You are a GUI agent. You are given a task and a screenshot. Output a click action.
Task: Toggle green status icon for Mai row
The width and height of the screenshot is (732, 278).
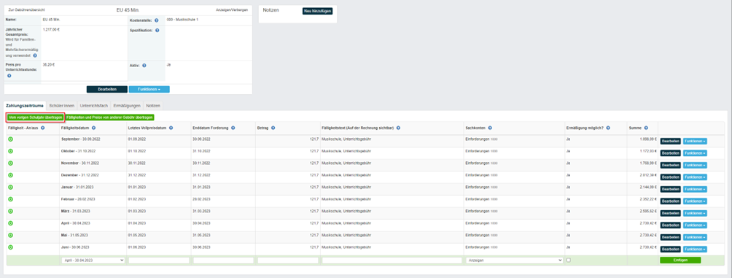coord(10,236)
